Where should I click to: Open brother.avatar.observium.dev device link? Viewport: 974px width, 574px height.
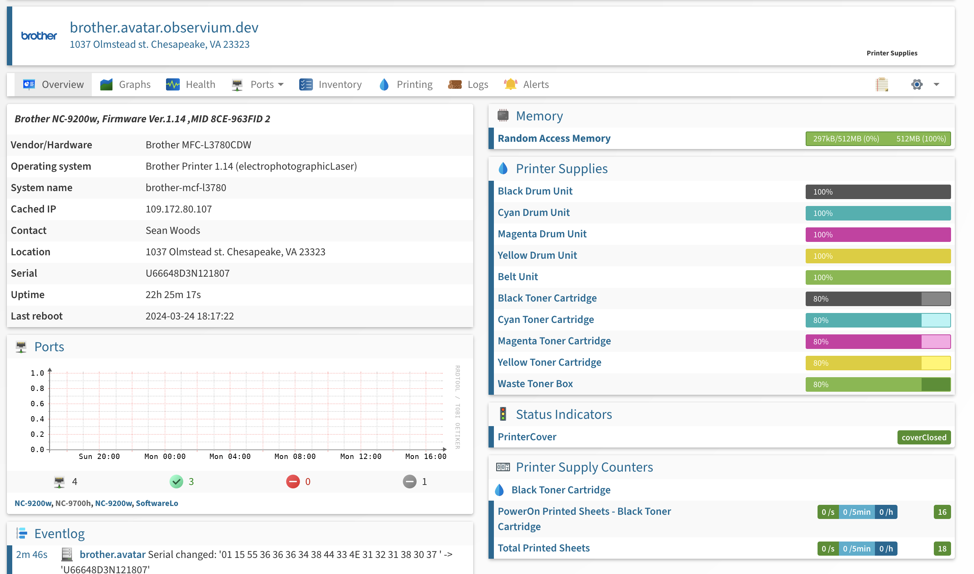164,27
